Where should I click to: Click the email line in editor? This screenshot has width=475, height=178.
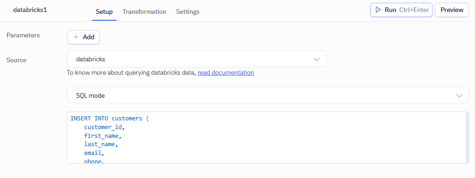[x=94, y=153]
